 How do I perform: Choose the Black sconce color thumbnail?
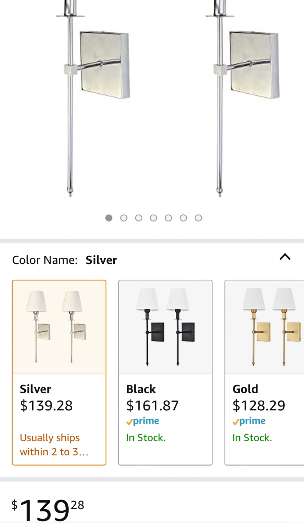coord(165,327)
